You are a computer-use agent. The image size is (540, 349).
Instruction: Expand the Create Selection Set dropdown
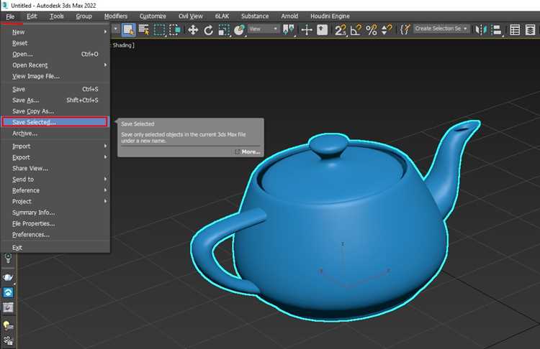coord(441,29)
